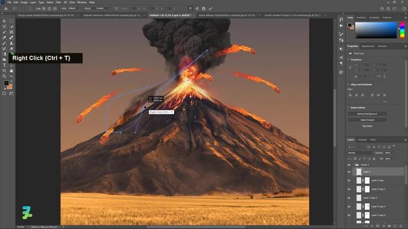Open the Warp style Custom dropdown
Viewport: 408px width, 229px height.
click(x=102, y=8)
